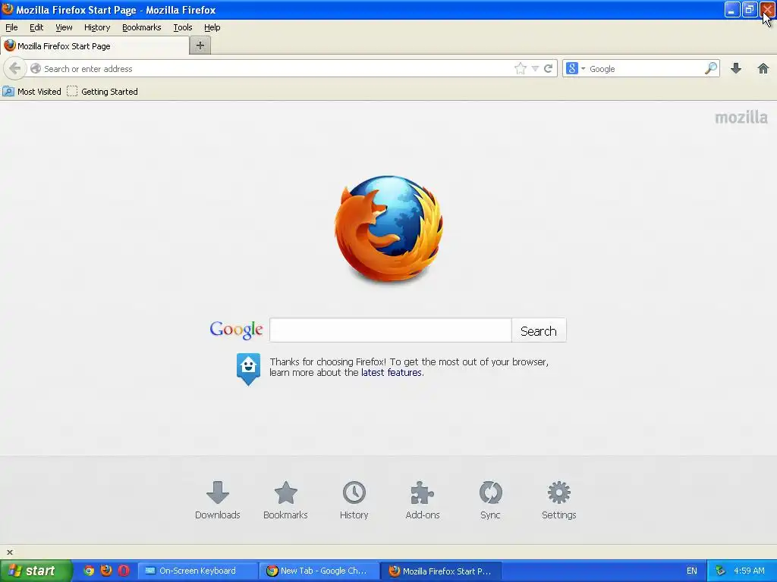Image resolution: width=777 pixels, height=582 pixels.
Task: Go to the home page via house icon
Action: (x=763, y=68)
